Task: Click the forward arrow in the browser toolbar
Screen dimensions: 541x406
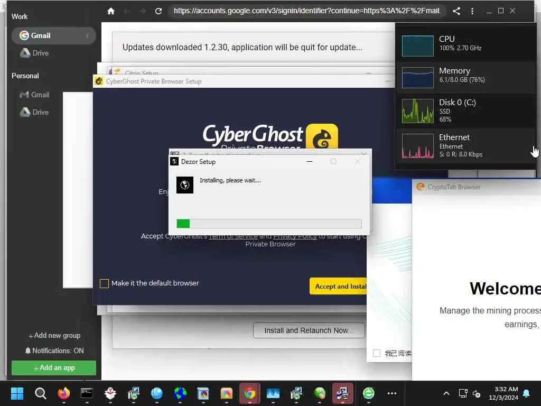Action: click(x=143, y=11)
